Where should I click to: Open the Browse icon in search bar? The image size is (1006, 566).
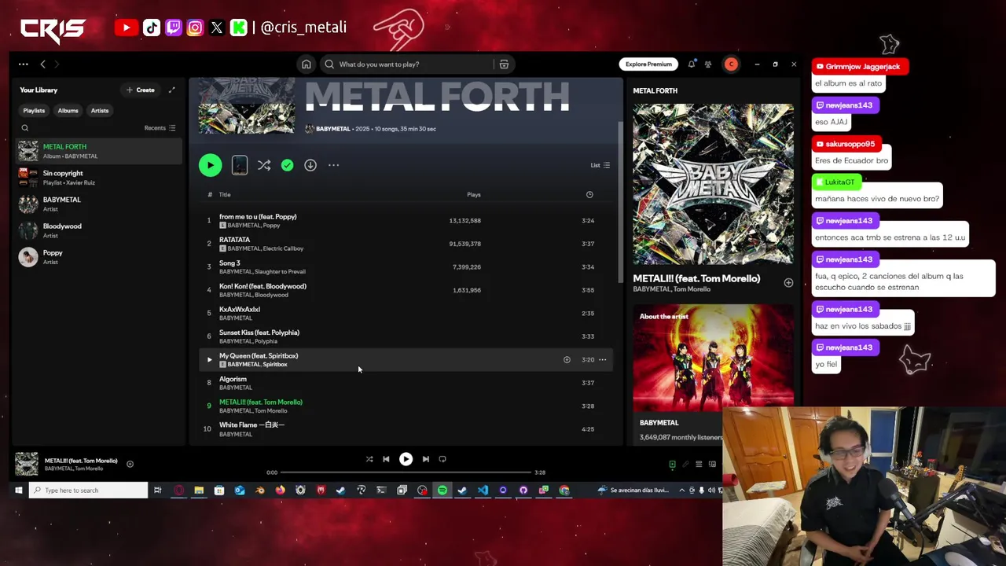click(504, 64)
